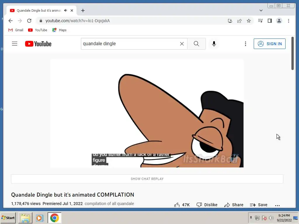
Task: Expand the tab search chevron
Action: pos(261,10)
